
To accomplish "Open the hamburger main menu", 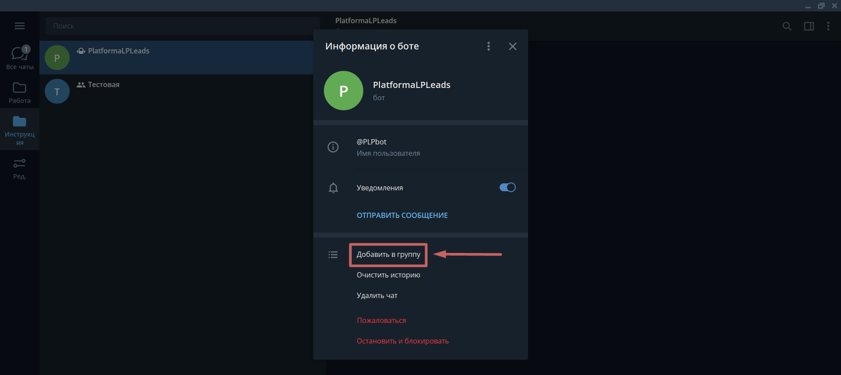I will coord(20,26).
